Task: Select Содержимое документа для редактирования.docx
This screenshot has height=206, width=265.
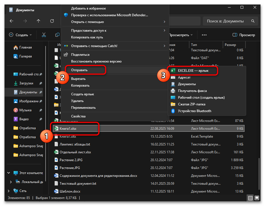Action: [x=149, y=176]
